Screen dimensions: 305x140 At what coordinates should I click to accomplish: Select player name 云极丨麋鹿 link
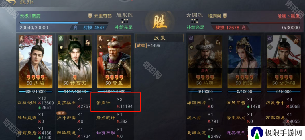(x=30, y=16)
